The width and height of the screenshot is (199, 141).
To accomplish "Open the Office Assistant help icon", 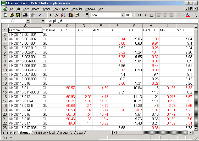I will [77, 15].
